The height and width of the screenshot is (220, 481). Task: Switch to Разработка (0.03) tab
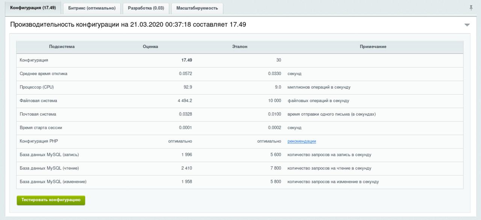click(146, 8)
